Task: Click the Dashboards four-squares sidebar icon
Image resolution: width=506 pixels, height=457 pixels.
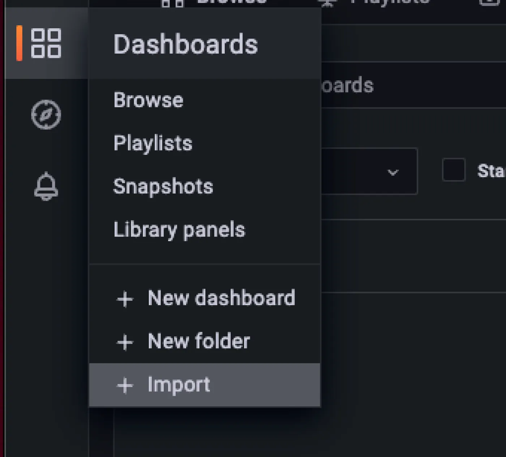Action: (46, 43)
